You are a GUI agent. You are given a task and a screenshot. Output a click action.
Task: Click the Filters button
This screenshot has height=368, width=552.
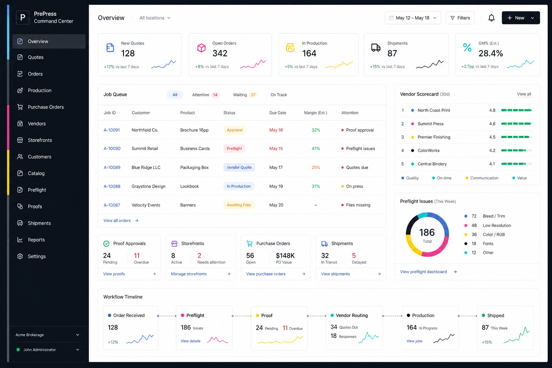460,18
